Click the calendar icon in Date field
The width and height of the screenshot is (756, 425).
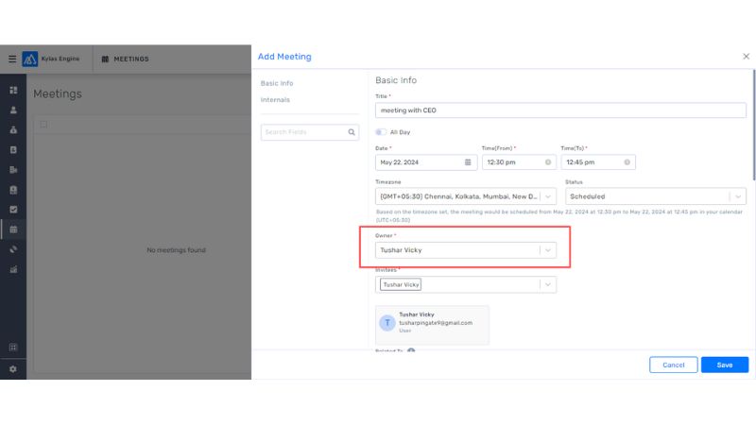tap(468, 162)
